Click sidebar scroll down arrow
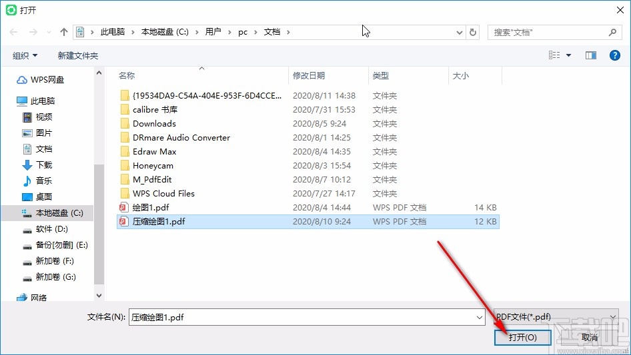 99,296
